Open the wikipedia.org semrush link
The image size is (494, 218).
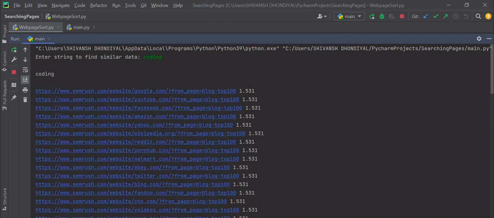click(x=140, y=134)
